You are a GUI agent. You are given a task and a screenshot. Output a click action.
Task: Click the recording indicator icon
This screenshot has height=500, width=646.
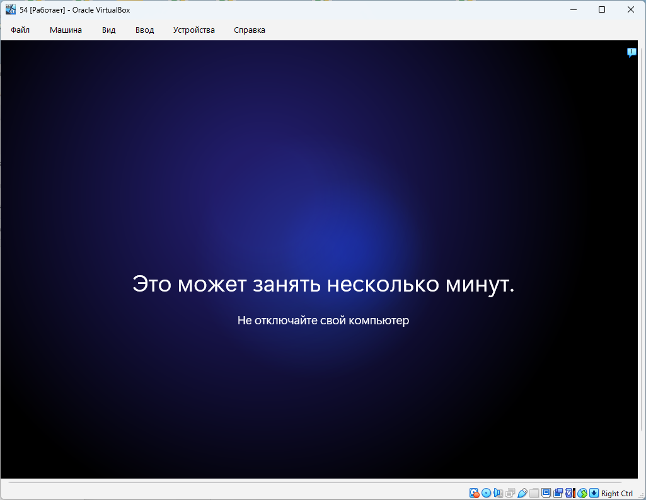click(x=558, y=493)
